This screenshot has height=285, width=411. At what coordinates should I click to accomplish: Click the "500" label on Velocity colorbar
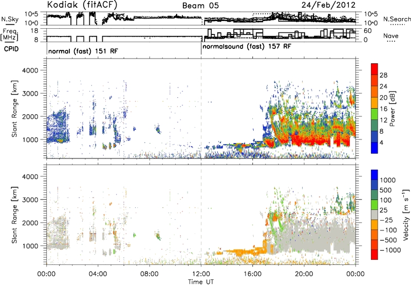click(x=386, y=190)
